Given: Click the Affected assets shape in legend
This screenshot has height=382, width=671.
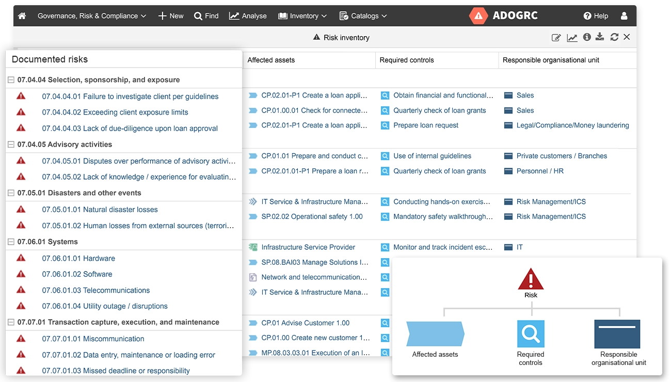Looking at the screenshot, I should 435,334.
